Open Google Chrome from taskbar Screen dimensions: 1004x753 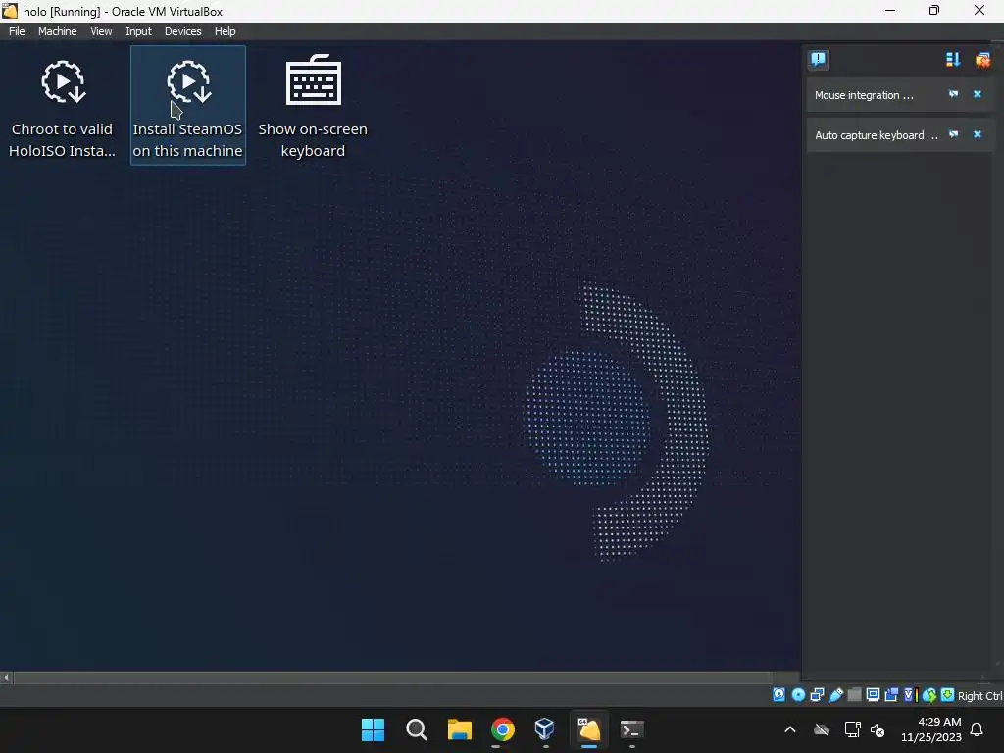click(503, 729)
